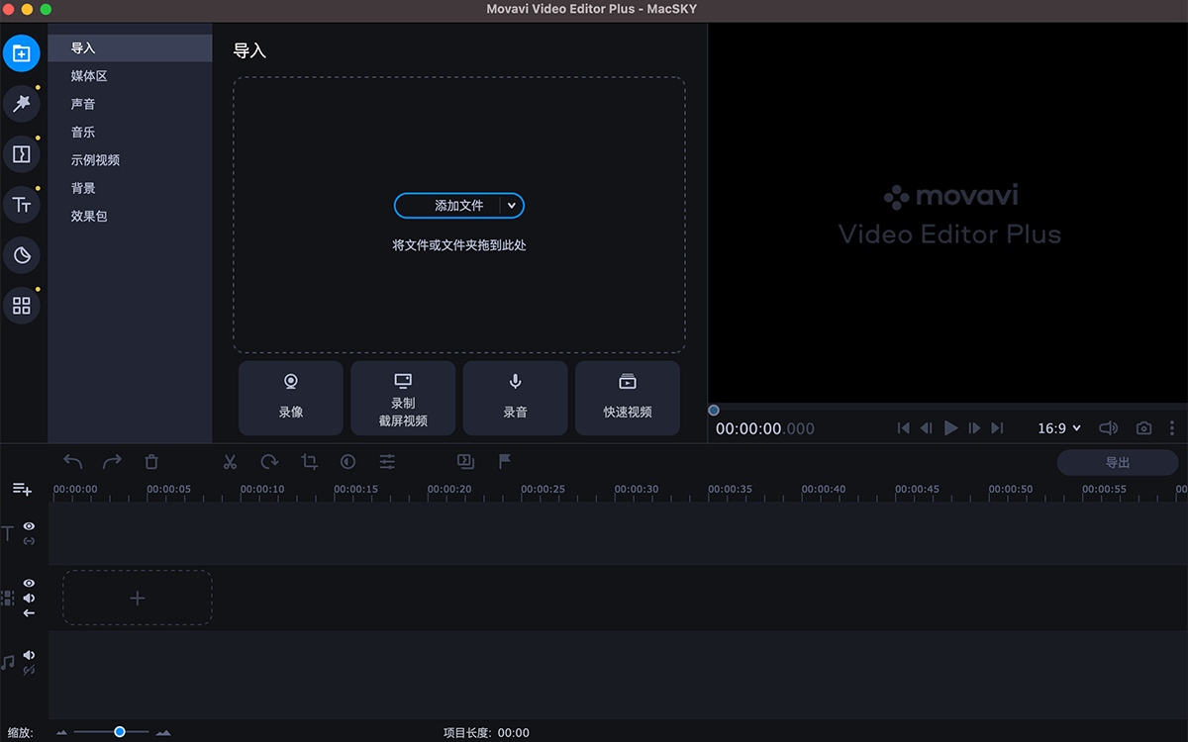
Task: Click the 快速视频 quick video button
Action: [628, 398]
